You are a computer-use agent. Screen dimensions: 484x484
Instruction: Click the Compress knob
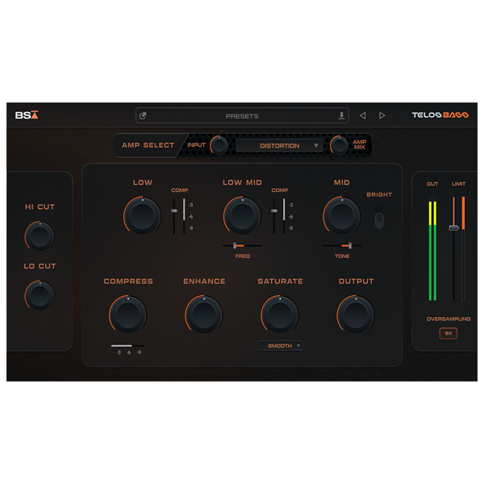[127, 314]
